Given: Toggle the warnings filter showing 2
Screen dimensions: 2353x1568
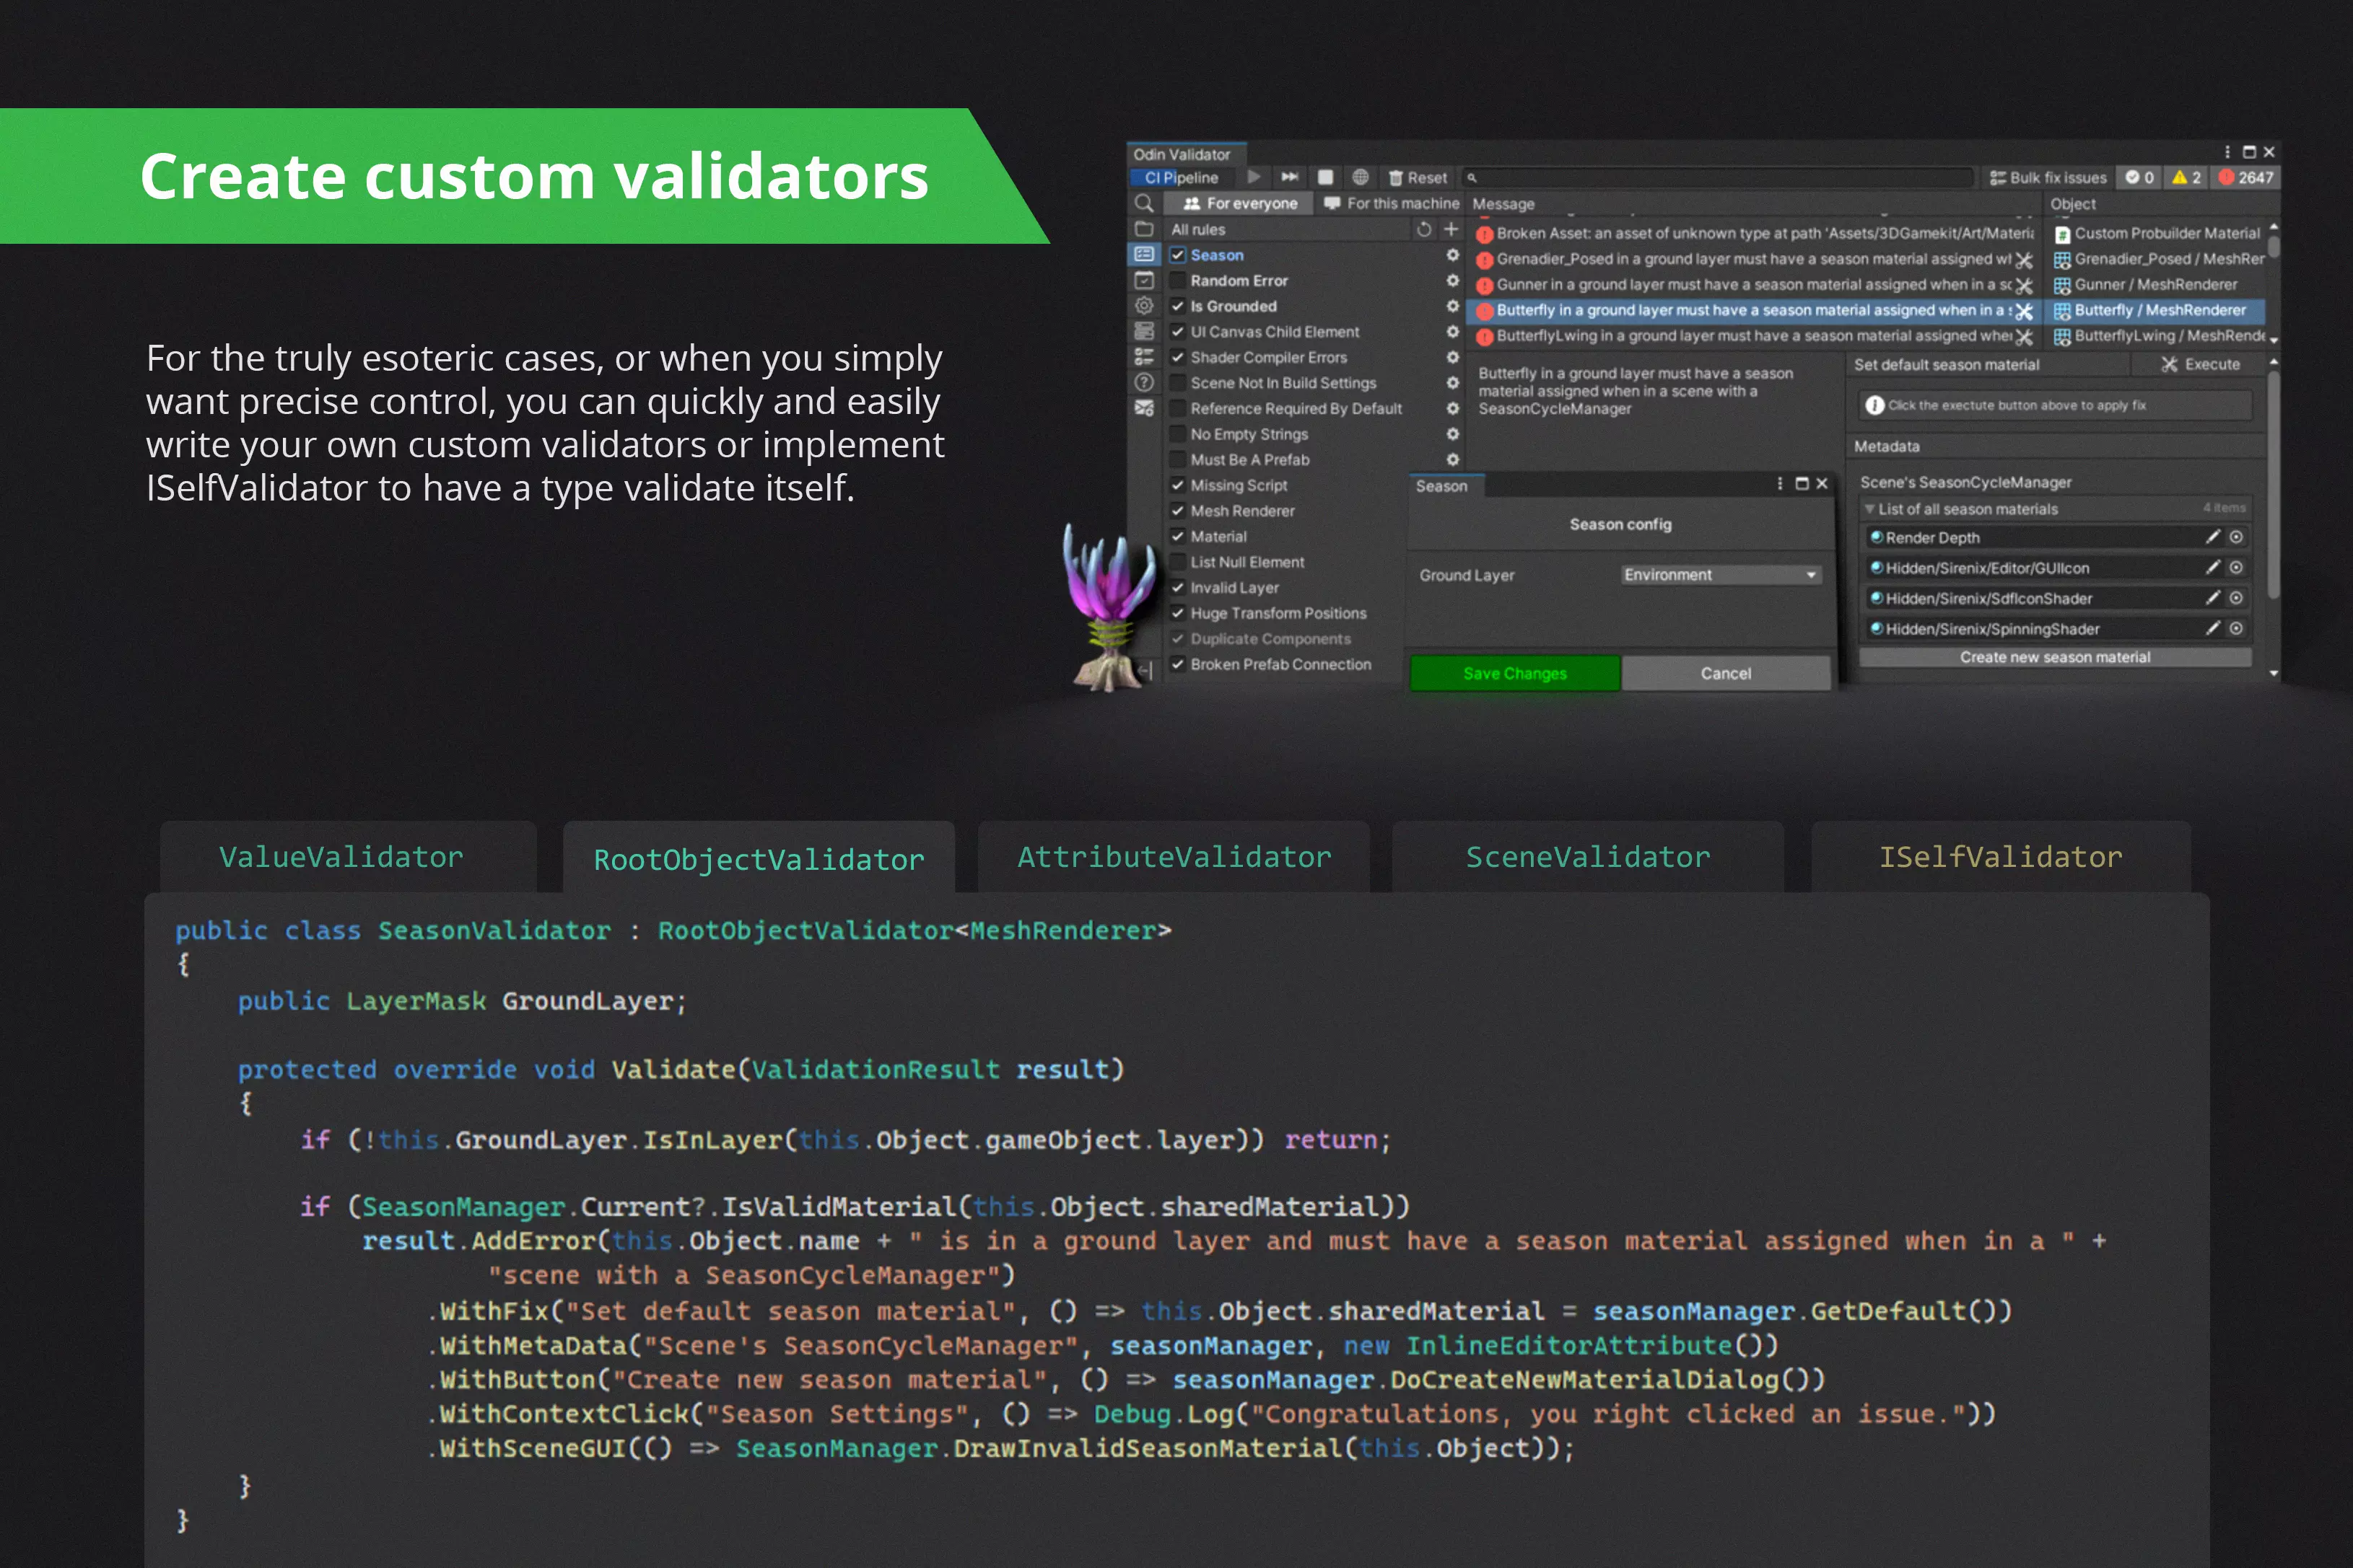Looking at the screenshot, I should 2186,177.
